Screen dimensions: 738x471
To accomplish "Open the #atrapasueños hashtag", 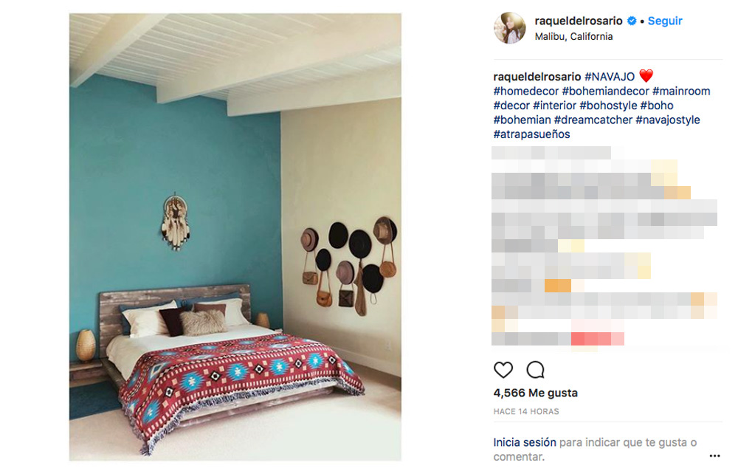I will [531, 134].
